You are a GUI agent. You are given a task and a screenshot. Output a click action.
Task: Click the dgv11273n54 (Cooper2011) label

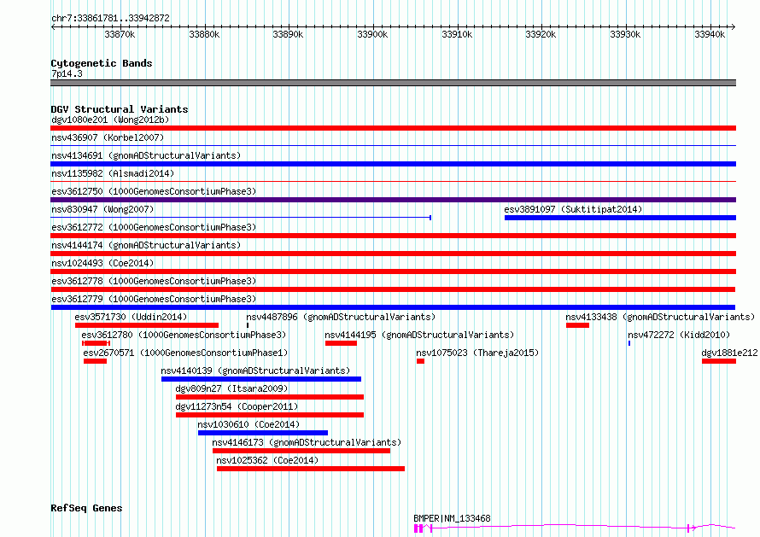pyautogui.click(x=237, y=406)
